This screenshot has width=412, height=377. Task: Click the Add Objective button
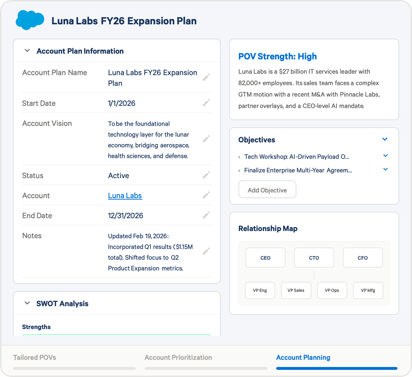[267, 190]
